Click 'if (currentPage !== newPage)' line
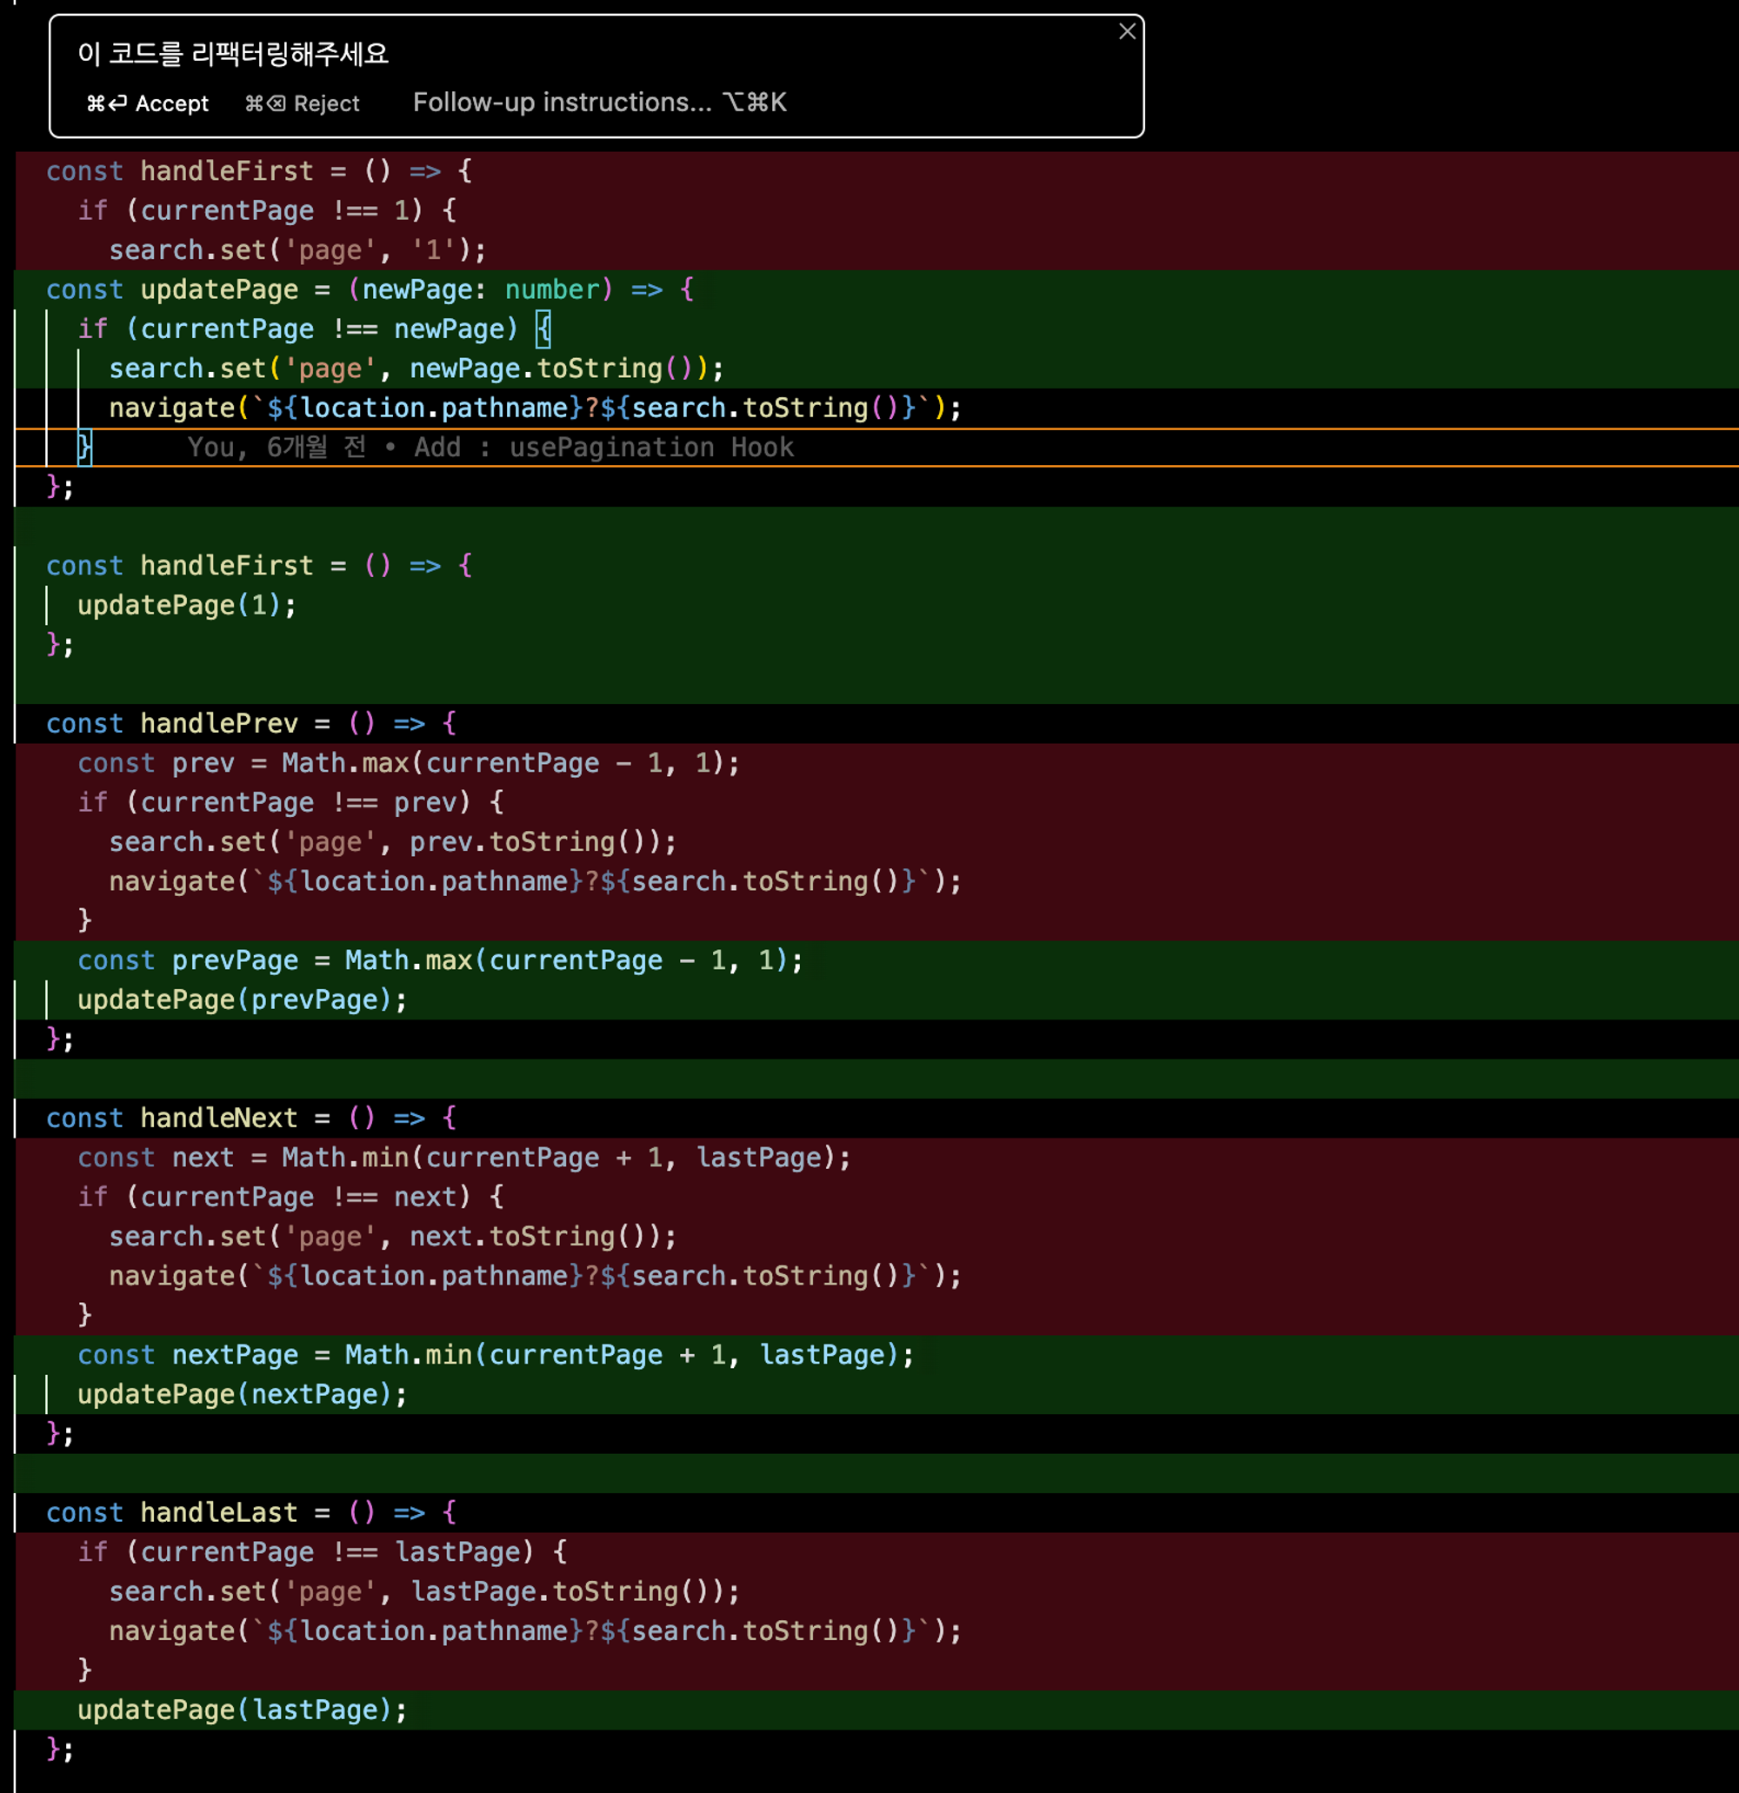This screenshot has width=1739, height=1793. pyautogui.click(x=314, y=329)
